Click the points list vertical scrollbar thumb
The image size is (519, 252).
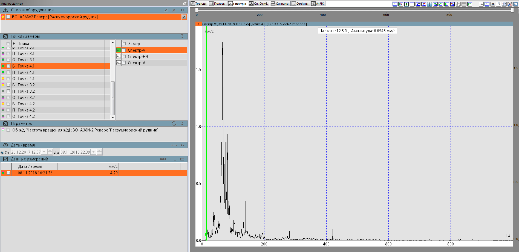(x=113, y=98)
